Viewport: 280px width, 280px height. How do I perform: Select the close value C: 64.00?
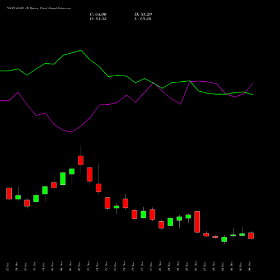(98, 15)
